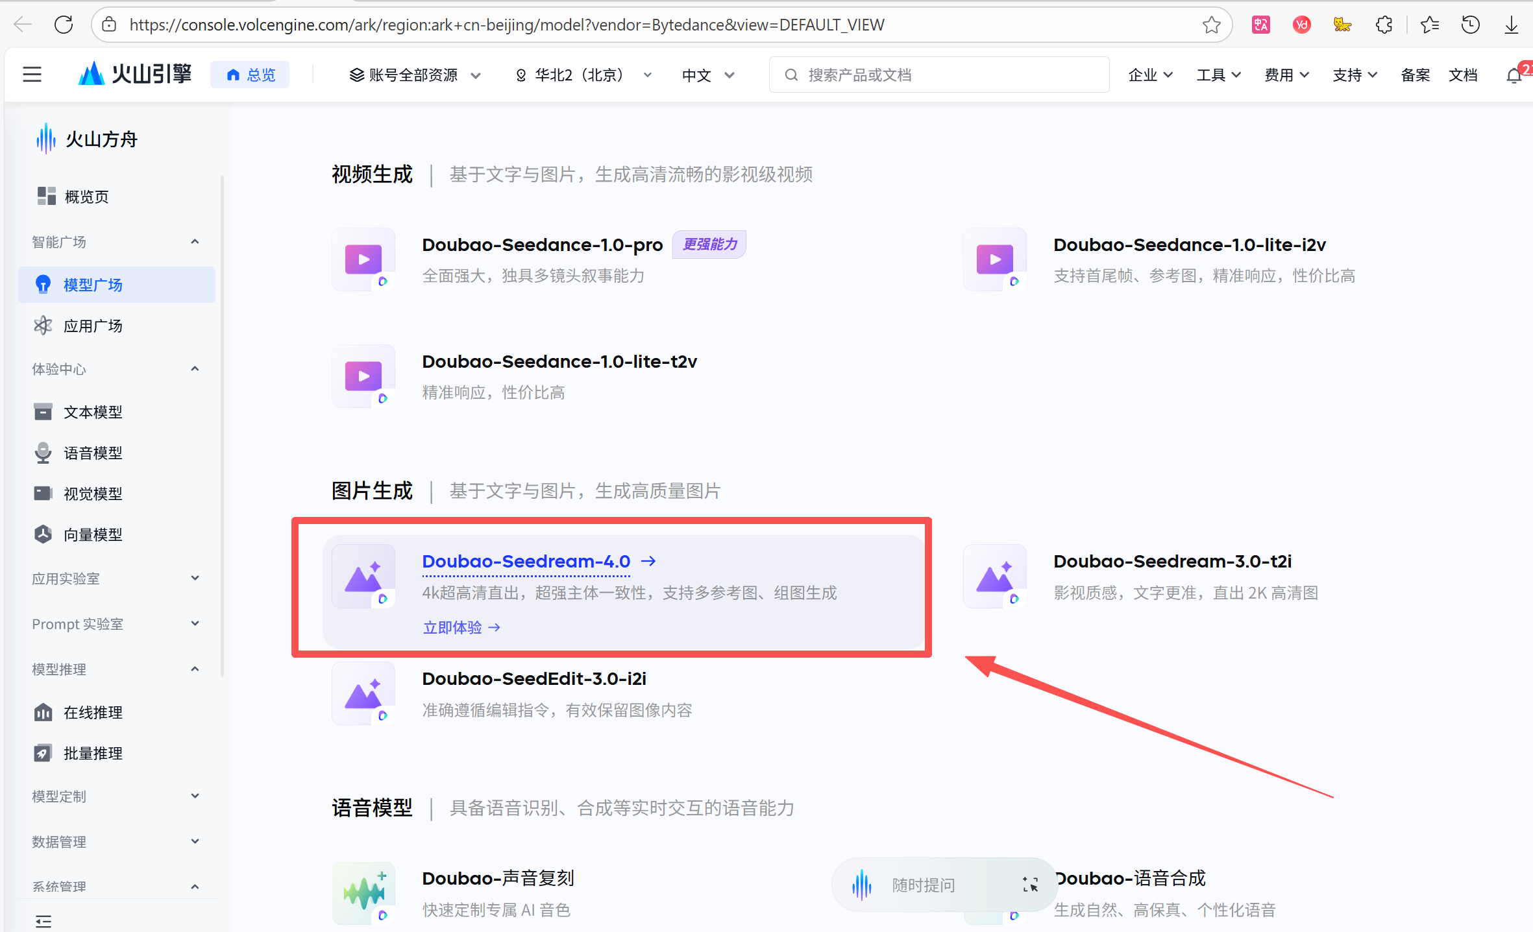The width and height of the screenshot is (1533, 932).
Task: Select 应用广场 in the sidebar
Action: [93, 326]
